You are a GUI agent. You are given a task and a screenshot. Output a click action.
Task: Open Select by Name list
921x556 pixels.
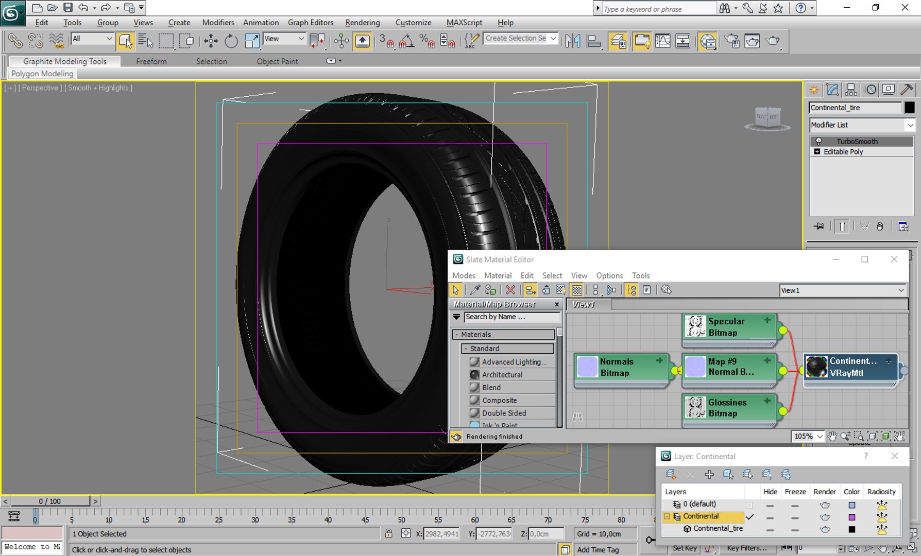(x=146, y=41)
